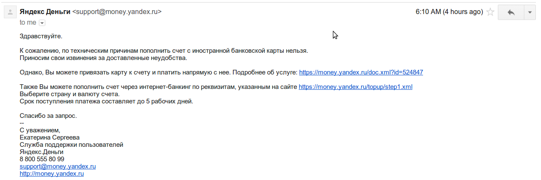The image size is (541, 180).
Task: Click the sender address in the email header
Action: pyautogui.click(x=117, y=12)
